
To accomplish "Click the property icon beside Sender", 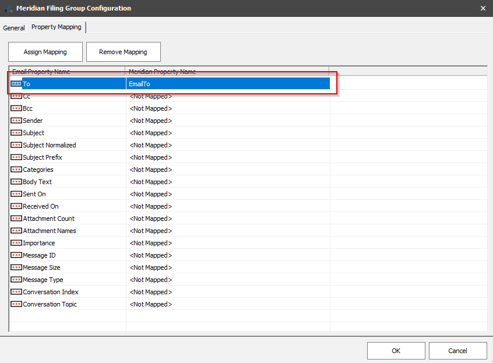I will 16,121.
